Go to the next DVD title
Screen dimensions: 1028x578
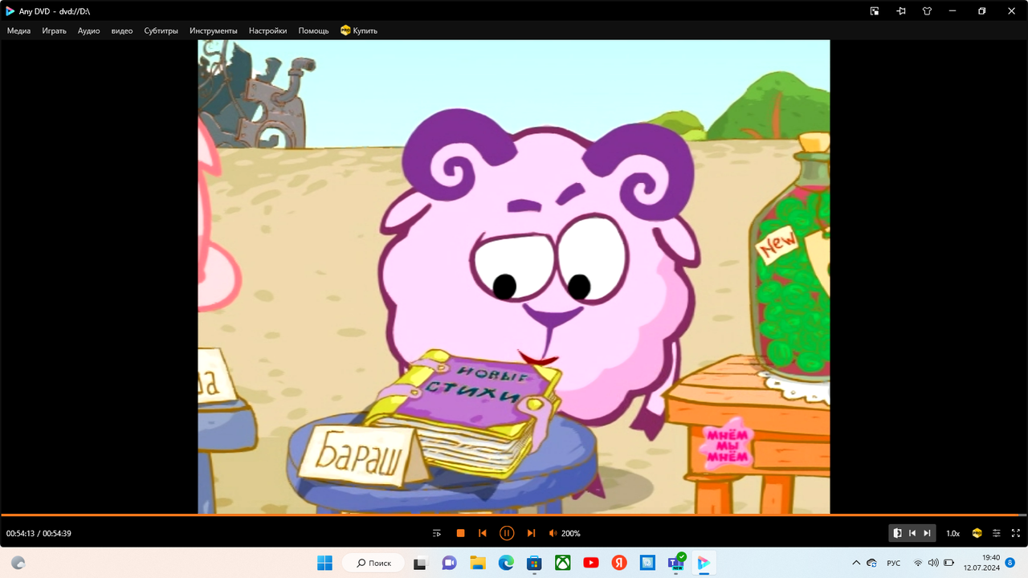point(927,533)
